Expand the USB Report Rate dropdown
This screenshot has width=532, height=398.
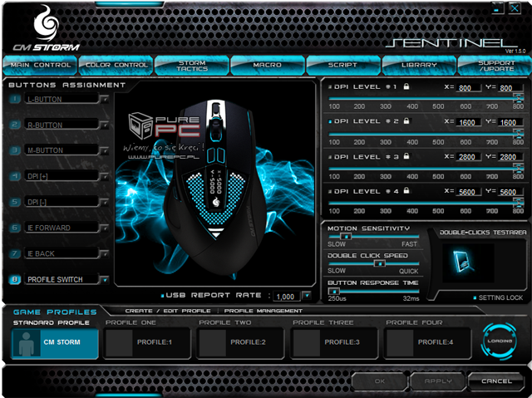pos(307,296)
